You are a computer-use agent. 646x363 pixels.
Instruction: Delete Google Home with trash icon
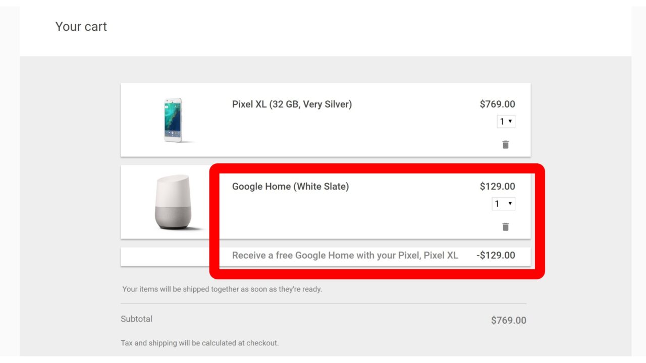click(505, 227)
